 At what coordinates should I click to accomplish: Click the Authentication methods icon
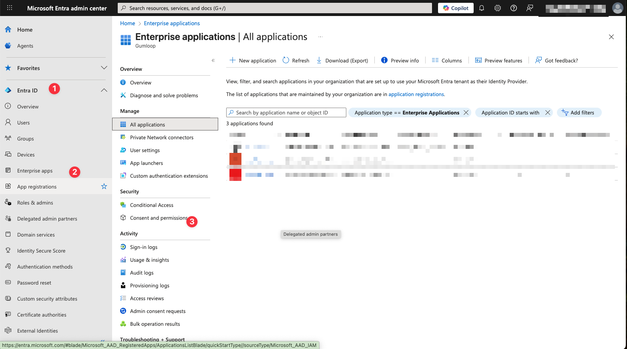[8, 267]
